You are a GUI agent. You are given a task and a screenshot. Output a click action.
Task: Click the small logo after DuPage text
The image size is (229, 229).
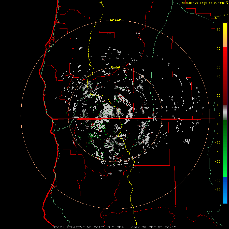(227, 3)
